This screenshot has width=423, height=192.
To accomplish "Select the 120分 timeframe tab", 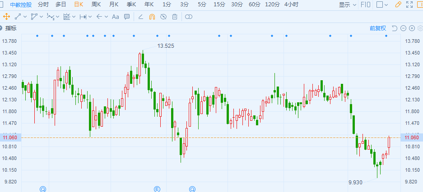I will pos(273,5).
